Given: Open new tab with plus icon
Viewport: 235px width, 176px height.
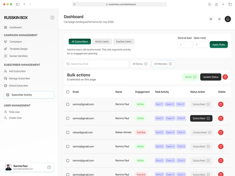Looking at the screenshot, I should pos(223,4).
